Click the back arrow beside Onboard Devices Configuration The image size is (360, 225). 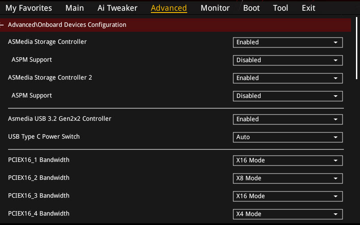pyautogui.click(x=3, y=25)
